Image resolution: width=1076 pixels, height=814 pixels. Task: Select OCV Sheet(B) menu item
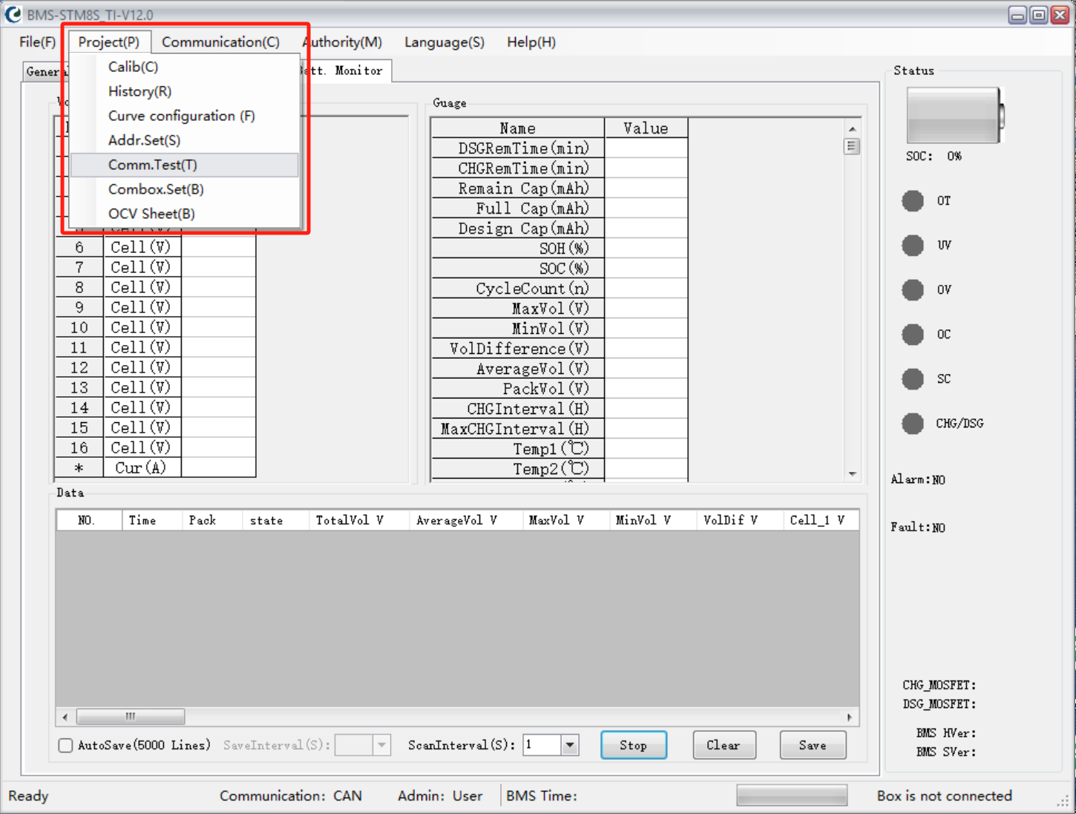coord(151,214)
